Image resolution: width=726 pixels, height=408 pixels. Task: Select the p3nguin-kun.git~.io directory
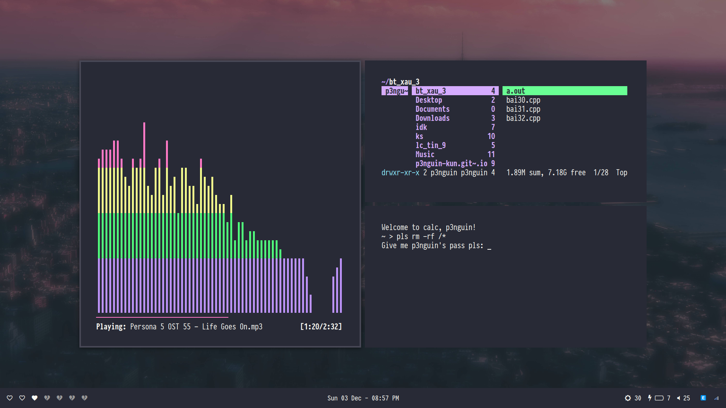455,163
